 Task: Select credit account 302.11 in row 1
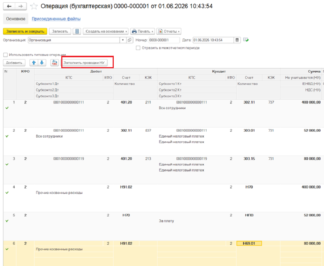(x=249, y=102)
